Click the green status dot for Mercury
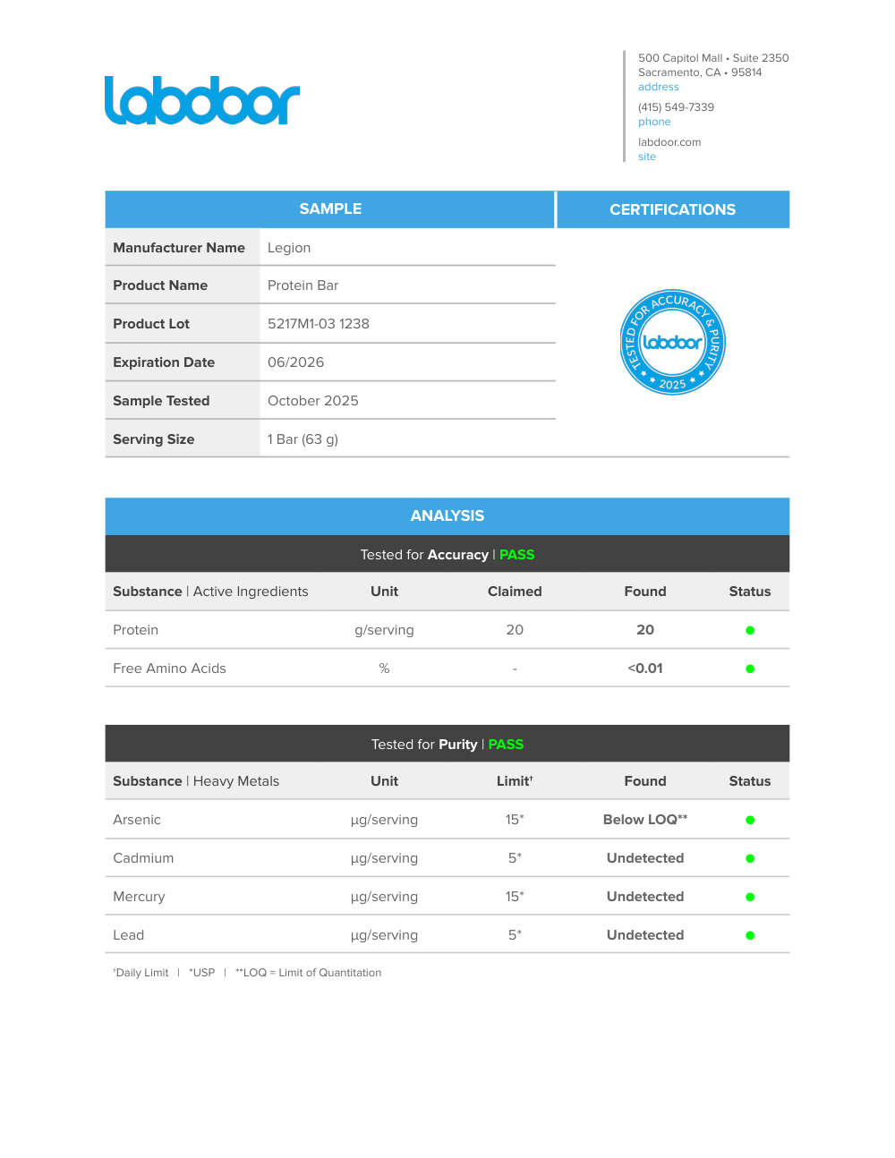This screenshot has height=1158, width=895. tap(750, 898)
